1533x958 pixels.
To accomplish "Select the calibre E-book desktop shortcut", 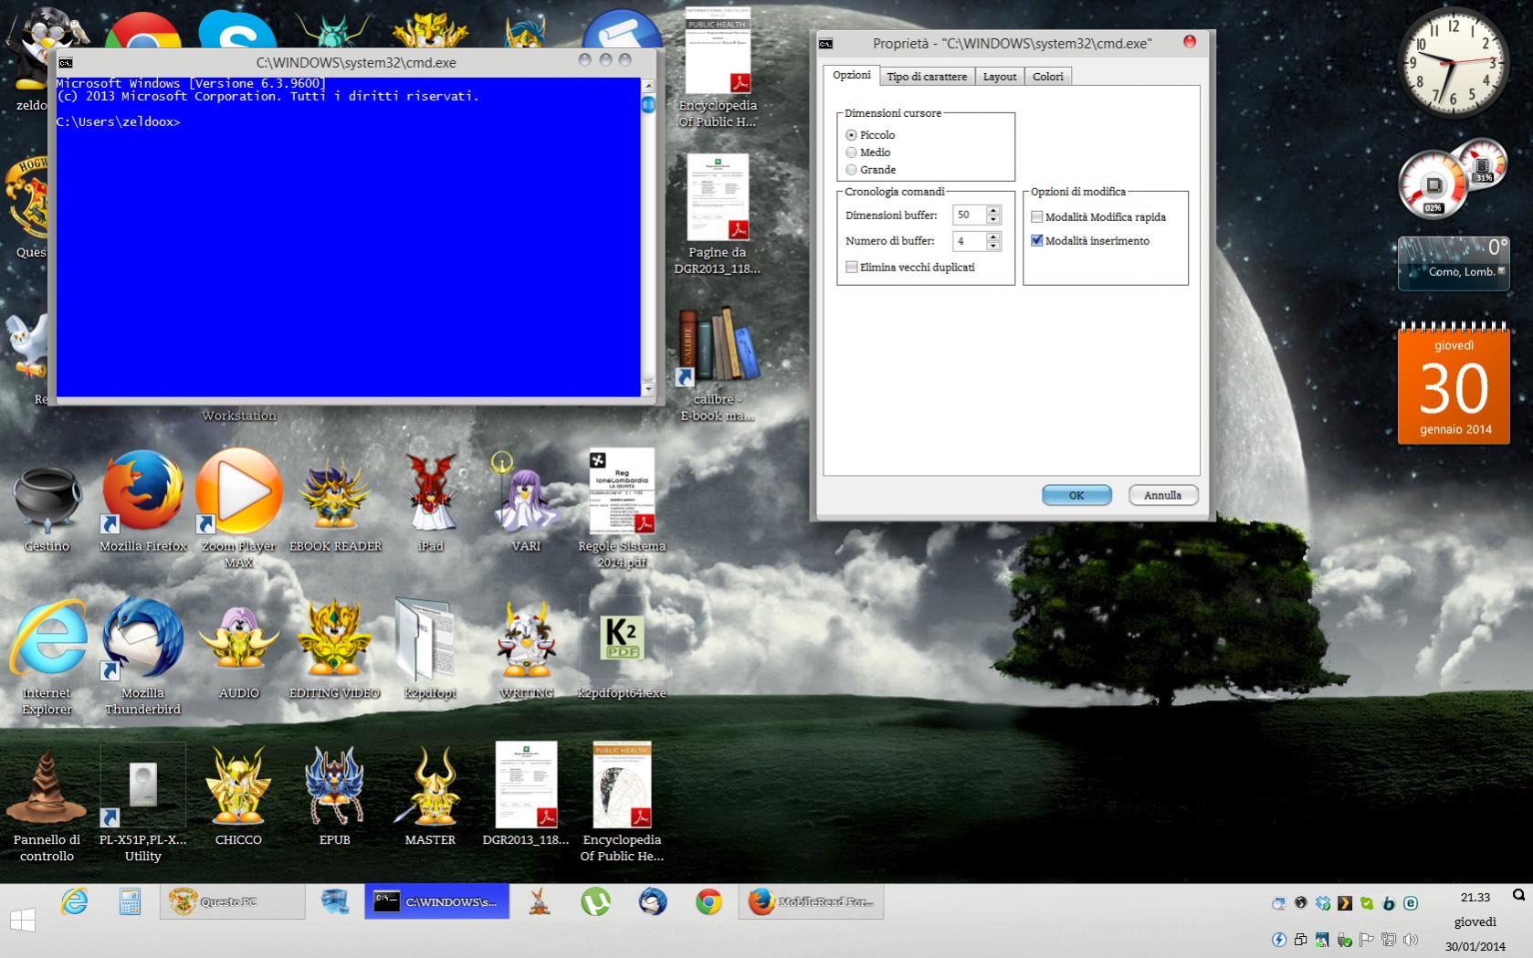I will [718, 365].
